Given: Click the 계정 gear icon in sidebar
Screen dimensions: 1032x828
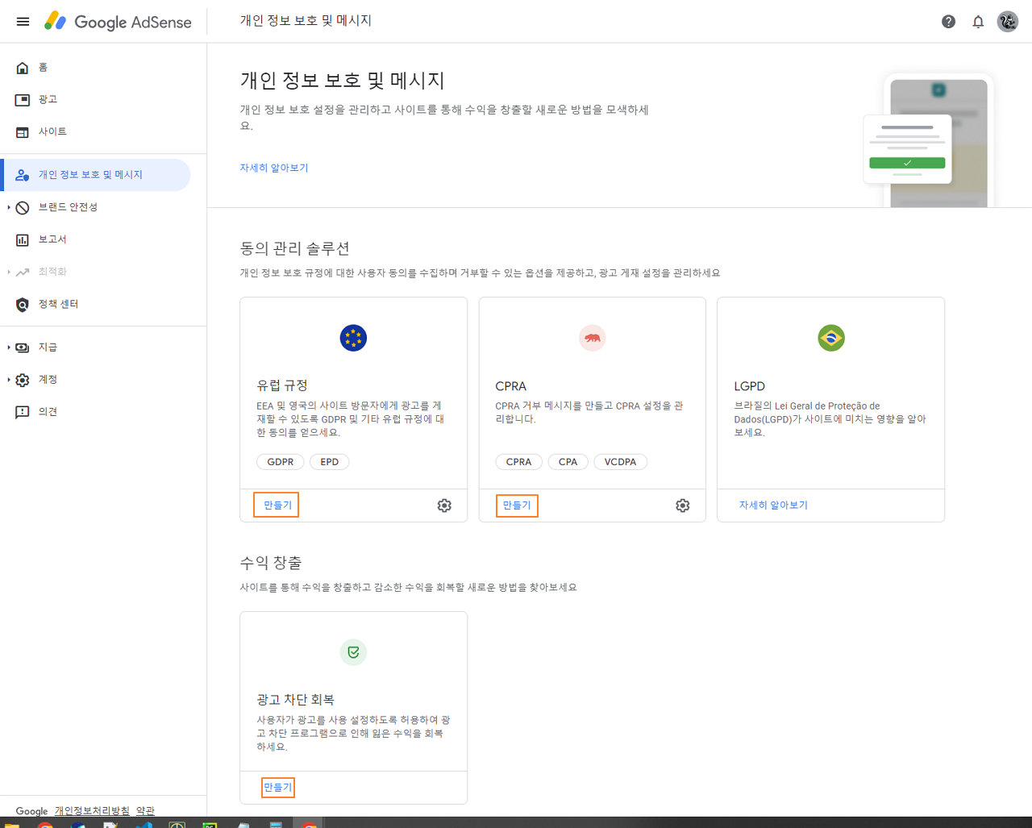Looking at the screenshot, I should click(23, 380).
